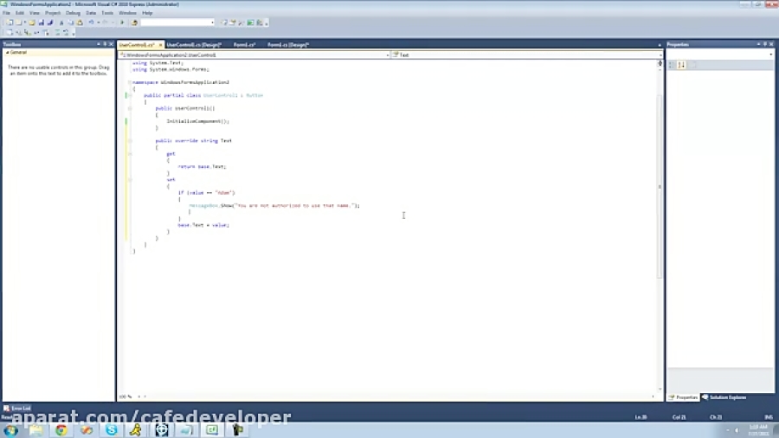The image size is (779, 438).
Task: Open the Visual C# taskbar icon
Action: 212,429
